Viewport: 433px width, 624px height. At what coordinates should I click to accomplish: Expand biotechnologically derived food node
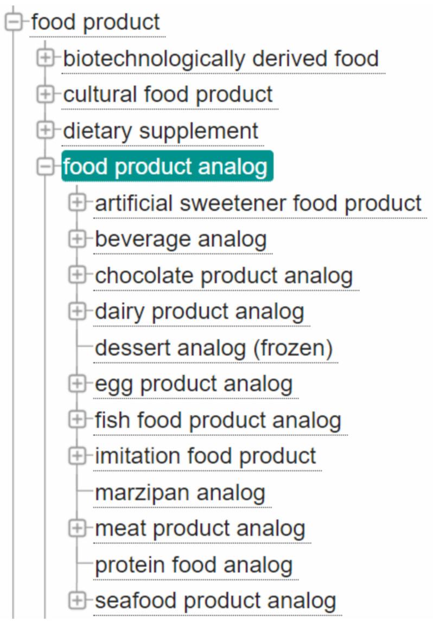[46, 58]
